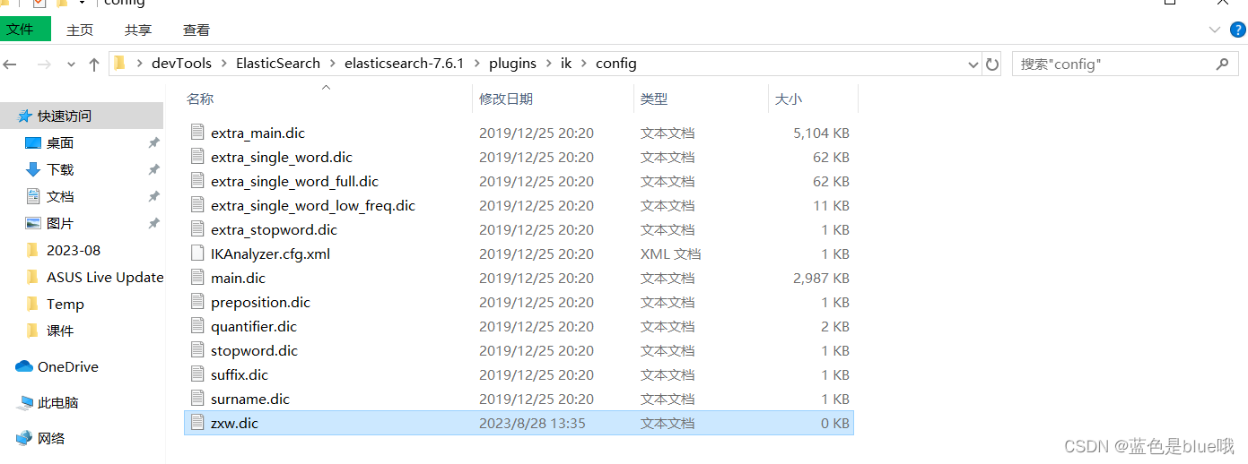This screenshot has height=464, width=1248.
Task: Click ik in the address path
Action: click(566, 64)
